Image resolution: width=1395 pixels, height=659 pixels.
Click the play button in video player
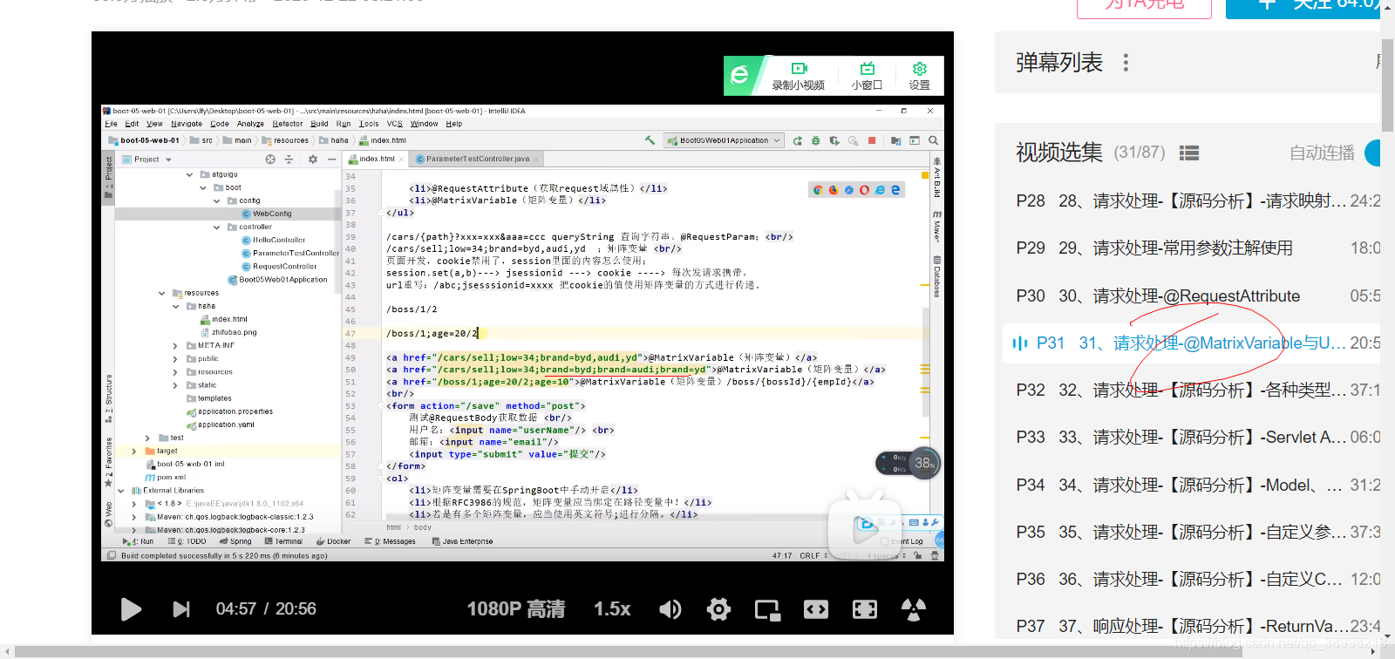pos(131,609)
